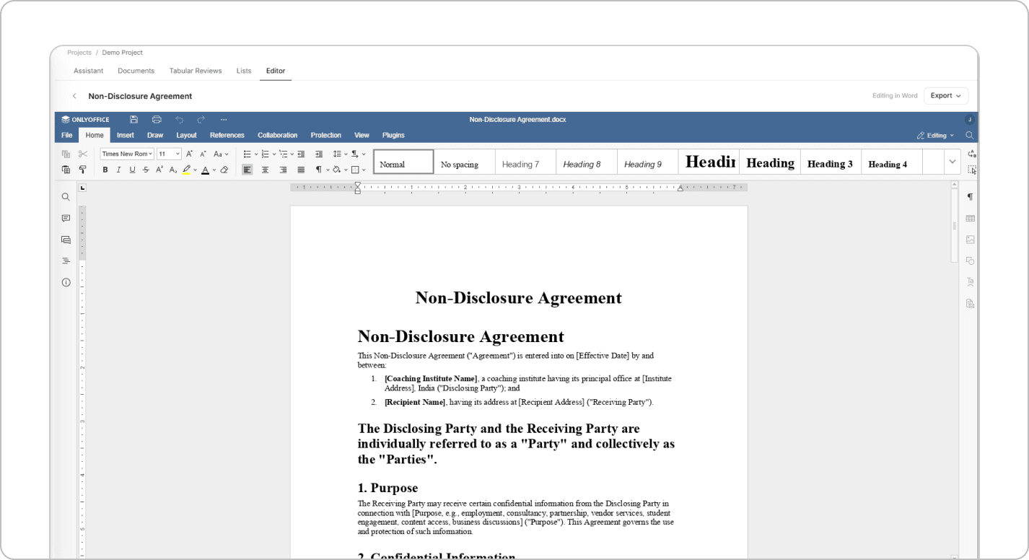Align paragraph to the right
The height and width of the screenshot is (560, 1029).
click(283, 170)
